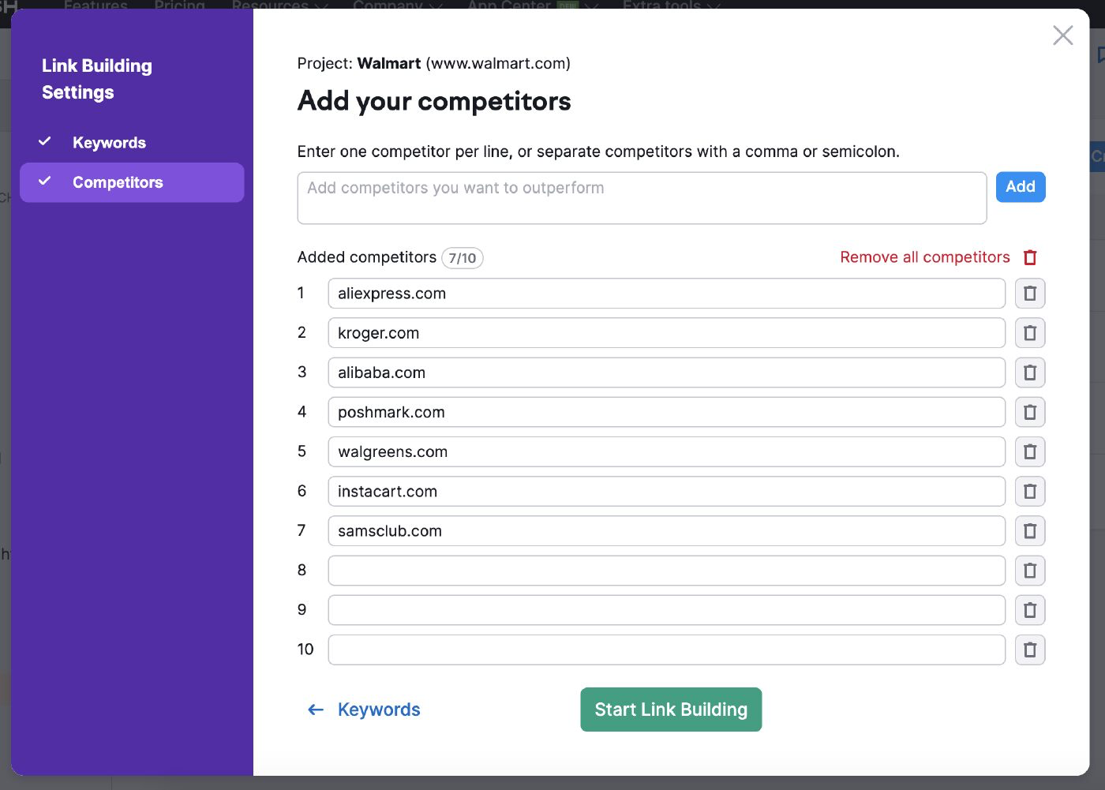The width and height of the screenshot is (1105, 790).
Task: Delete the samsclub.com competitor
Action: point(1030,530)
